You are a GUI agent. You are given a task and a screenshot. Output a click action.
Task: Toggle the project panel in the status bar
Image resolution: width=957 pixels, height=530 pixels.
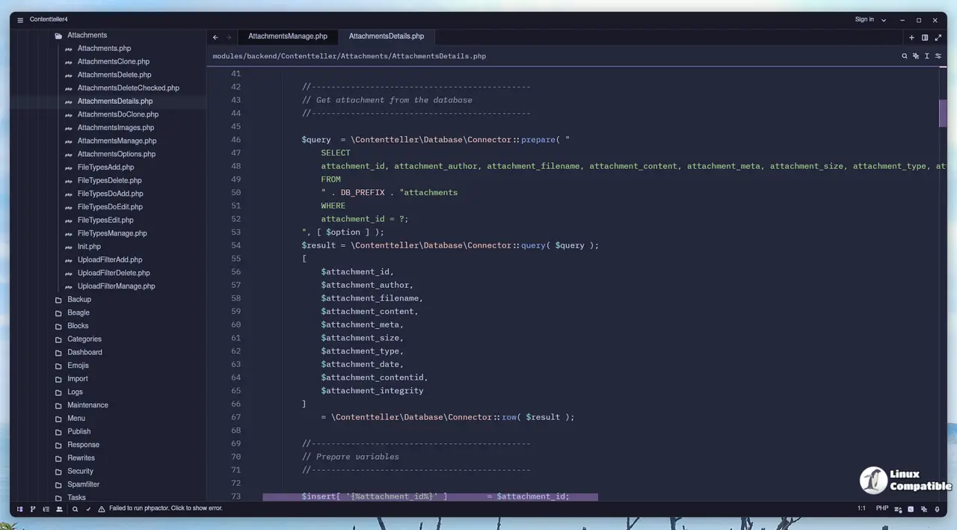click(x=20, y=509)
